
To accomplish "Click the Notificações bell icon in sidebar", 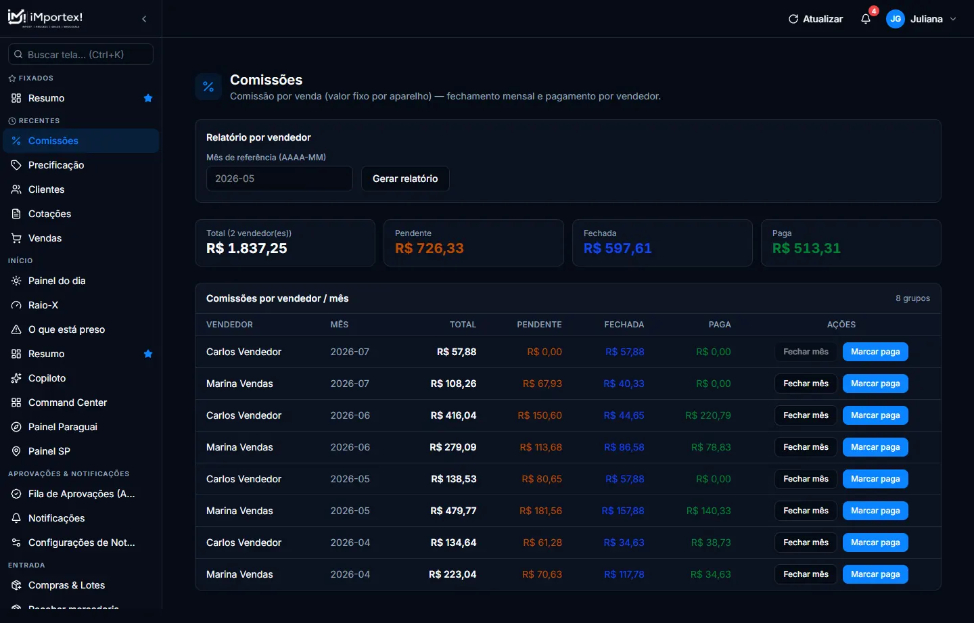I will (x=16, y=518).
